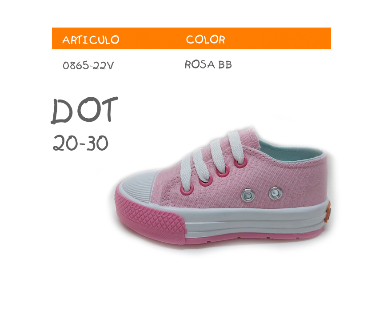Click the white midsole stripe
The image size is (383, 311).
254,219
